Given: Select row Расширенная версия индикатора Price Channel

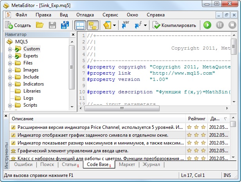Looking at the screenshot, I should click(x=120, y=127).
